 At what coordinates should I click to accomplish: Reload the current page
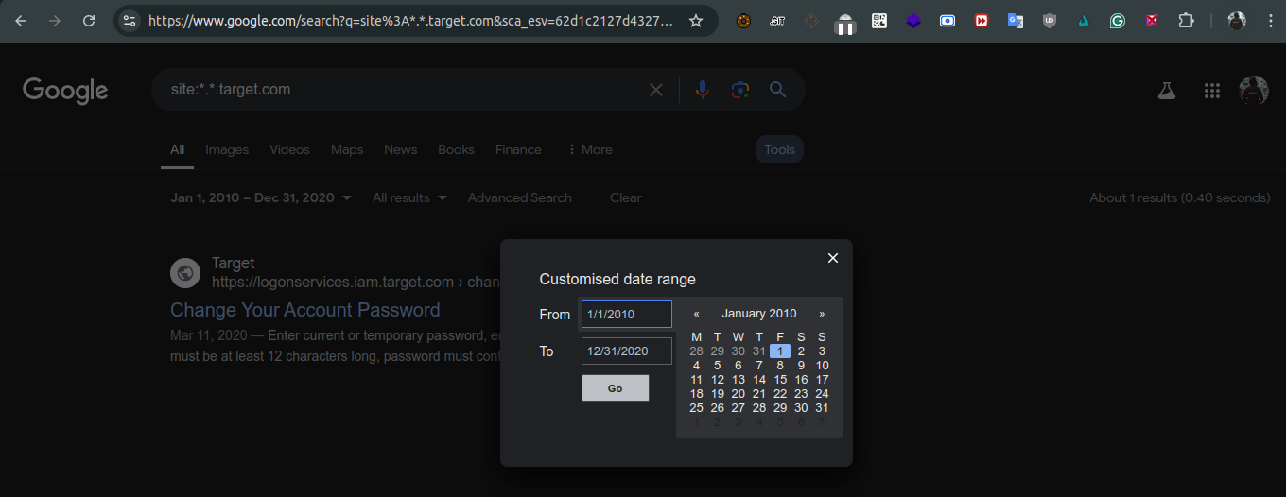point(89,20)
